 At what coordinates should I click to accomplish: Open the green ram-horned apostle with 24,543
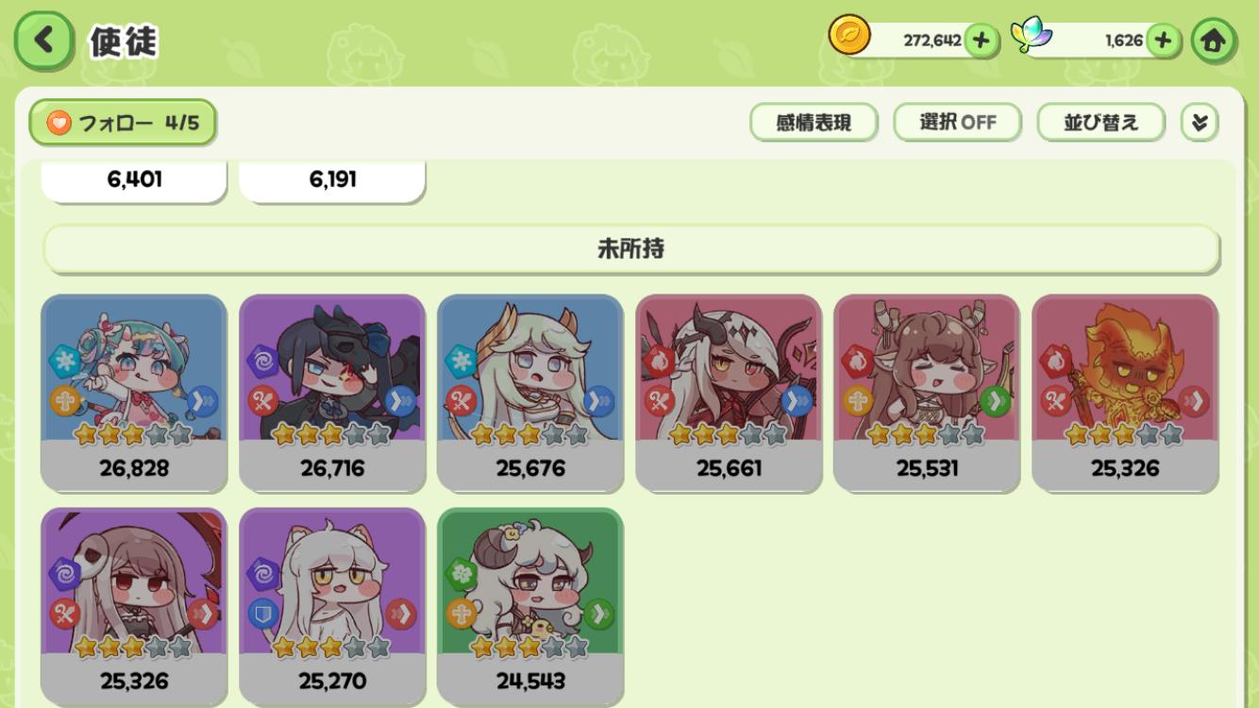pos(530,607)
